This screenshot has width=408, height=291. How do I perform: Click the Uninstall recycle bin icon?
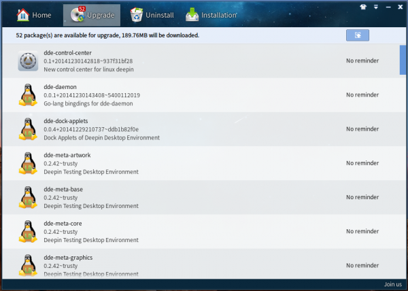click(137, 14)
